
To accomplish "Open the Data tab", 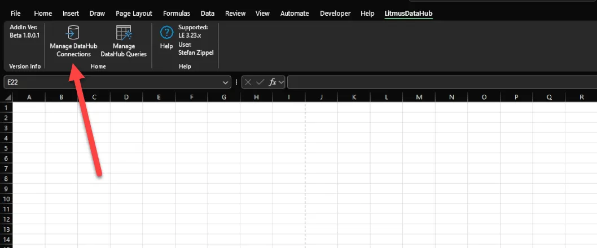I will pyautogui.click(x=208, y=14).
